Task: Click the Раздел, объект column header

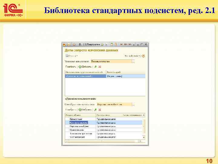Action: (x=81, y=115)
